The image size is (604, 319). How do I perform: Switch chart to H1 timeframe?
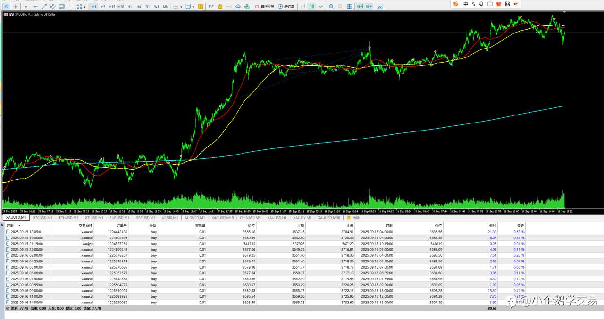point(130,7)
